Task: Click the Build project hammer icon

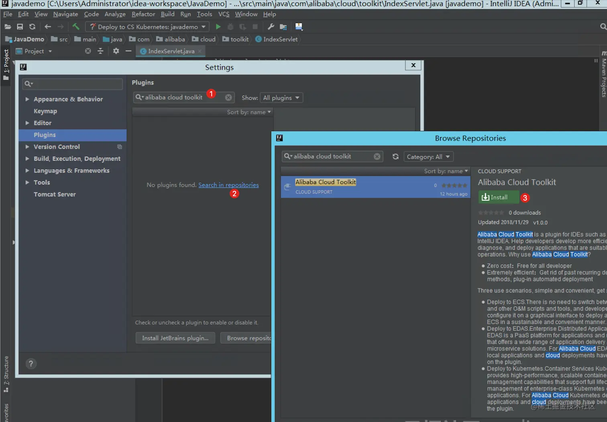Action: pos(76,26)
